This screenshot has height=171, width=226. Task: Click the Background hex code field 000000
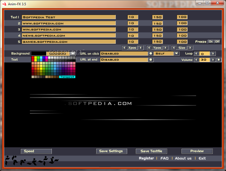58,54
